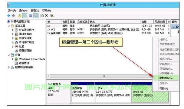Click the Disk Management icon in tree
Image resolution: width=184 pixels, height=109 pixels.
tap(16, 63)
